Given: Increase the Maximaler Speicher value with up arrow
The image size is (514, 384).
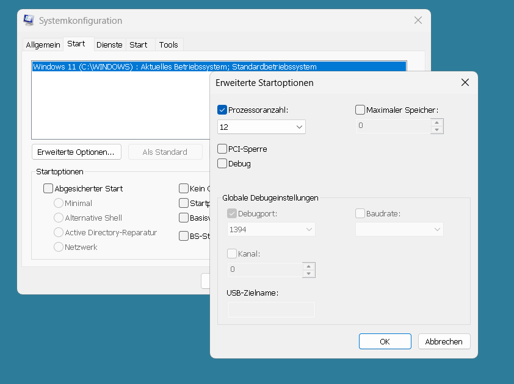Looking at the screenshot, I should tap(436, 123).
